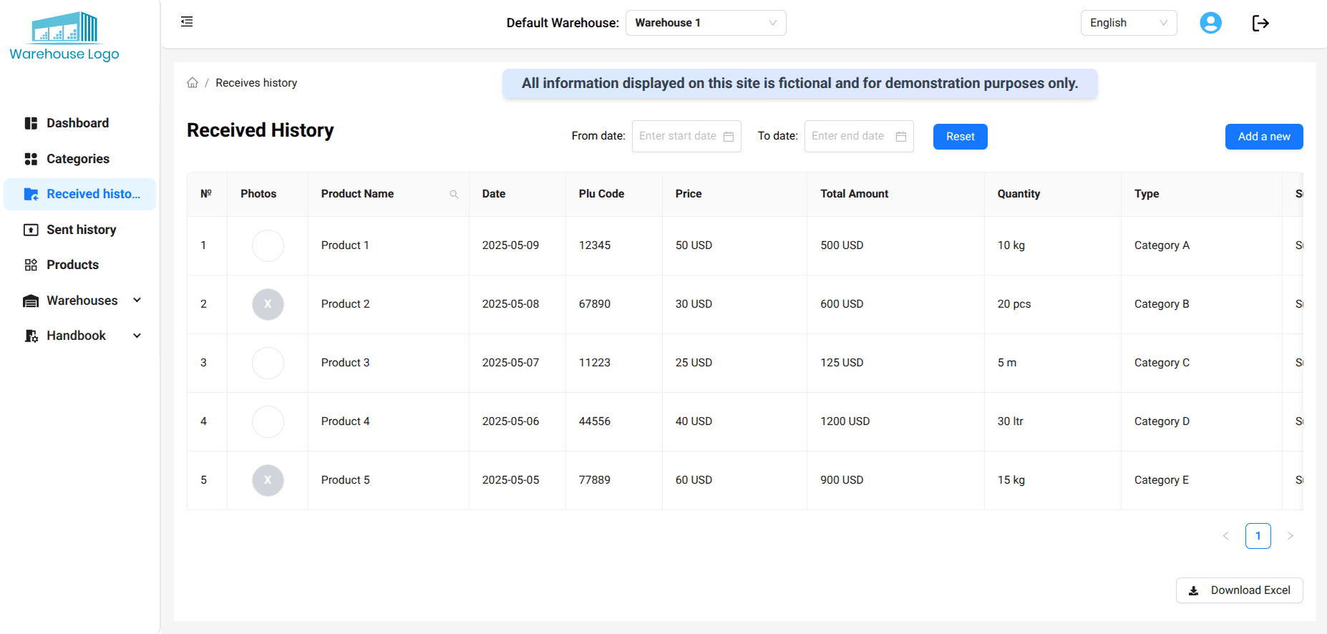Click the download icon in Download Excel

(1193, 591)
